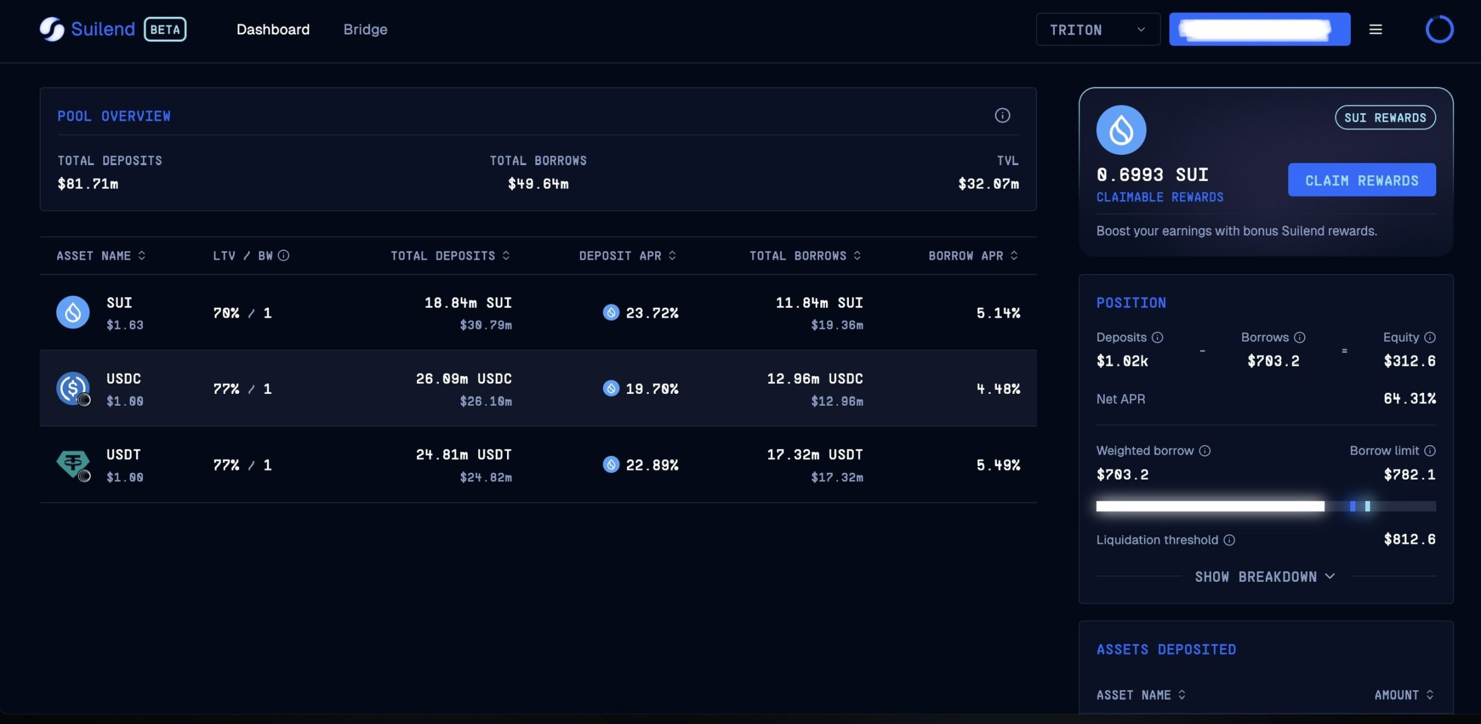Click the Pool Overview info icon
The height and width of the screenshot is (724, 1481).
1002,116
